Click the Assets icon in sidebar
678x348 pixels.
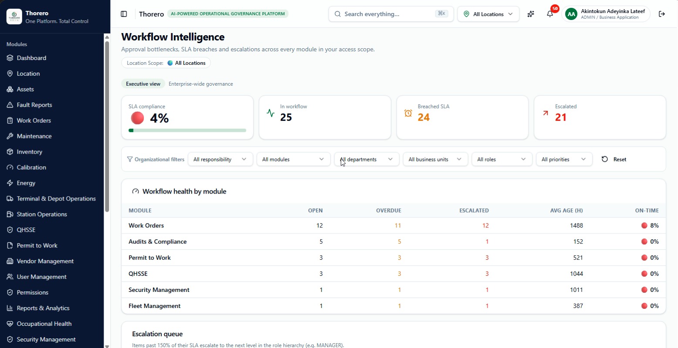click(x=10, y=89)
